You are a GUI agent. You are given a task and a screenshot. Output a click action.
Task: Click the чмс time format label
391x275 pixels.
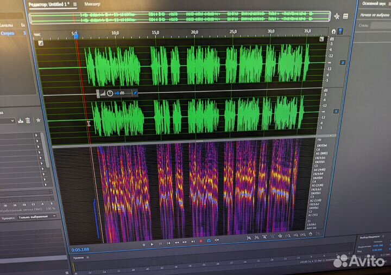click(x=37, y=35)
